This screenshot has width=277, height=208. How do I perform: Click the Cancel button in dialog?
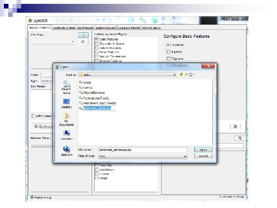203,156
